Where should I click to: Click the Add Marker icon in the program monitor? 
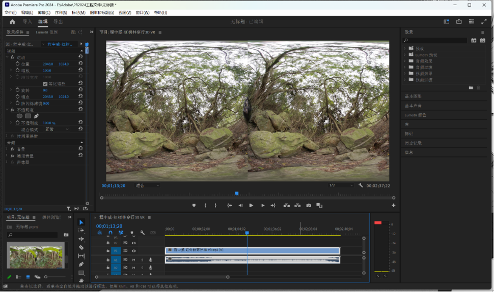point(194,205)
